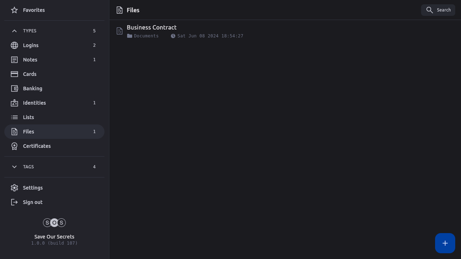Click the Cards credit card icon
Screen dimensions: 461x259
coord(14,74)
